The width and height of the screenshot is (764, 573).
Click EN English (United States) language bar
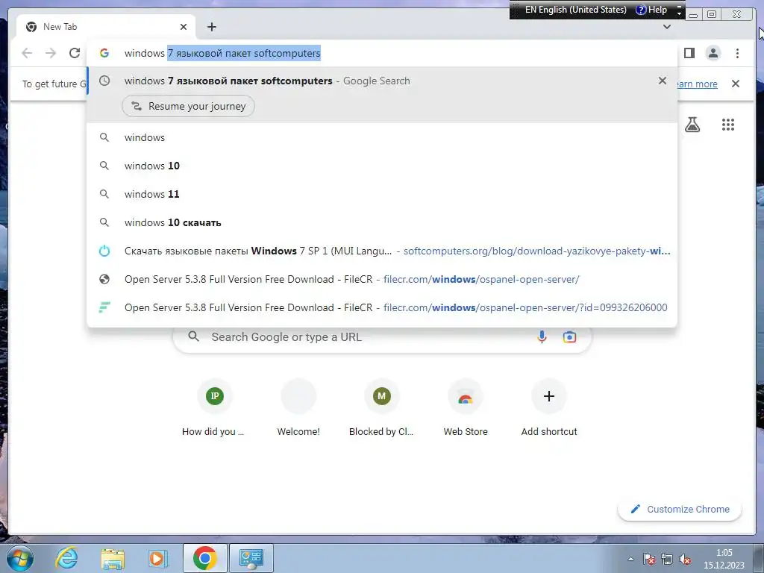click(575, 10)
